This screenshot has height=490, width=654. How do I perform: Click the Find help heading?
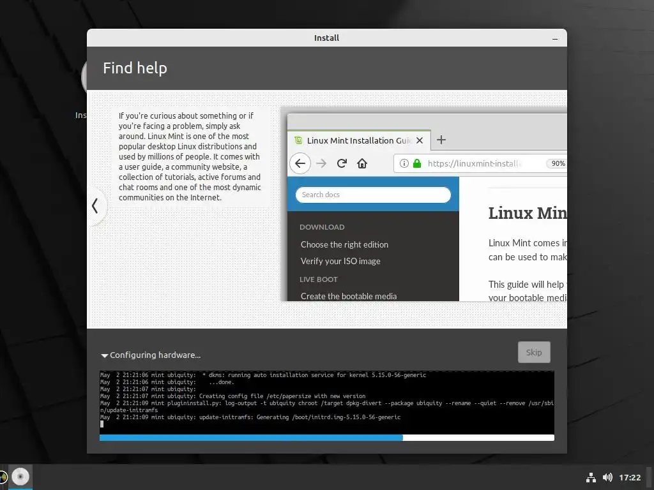point(135,68)
